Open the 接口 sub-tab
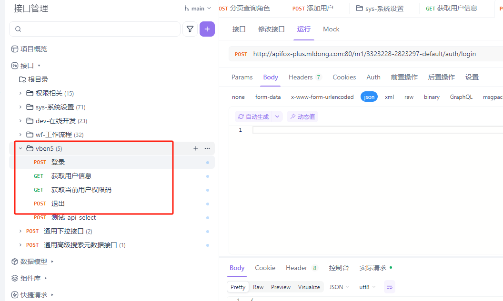The image size is (503, 301). 239,29
